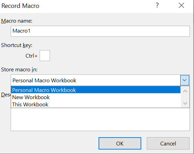Click the partially hidden Description label
The height and width of the screenshot is (154, 194).
pyautogui.click(x=6, y=95)
